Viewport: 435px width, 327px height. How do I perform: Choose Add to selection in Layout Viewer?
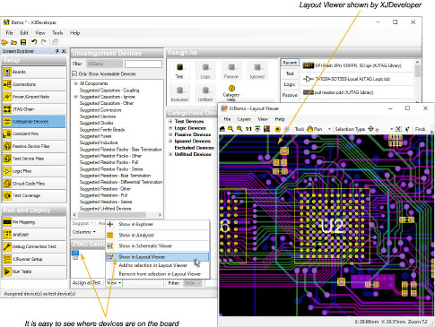click(x=157, y=265)
